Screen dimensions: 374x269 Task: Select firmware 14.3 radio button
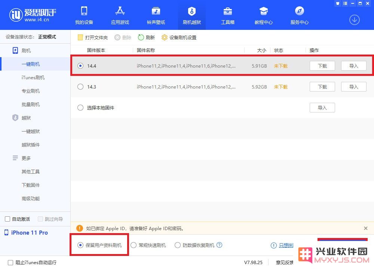point(80,87)
